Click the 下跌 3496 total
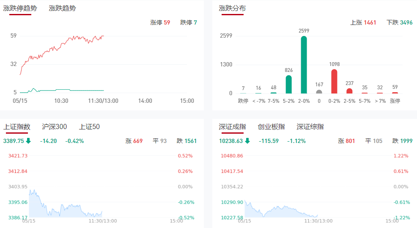 point(399,22)
